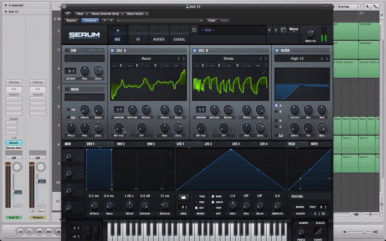
Task: Click the OSC A WT POS knob
Action: [119, 127]
